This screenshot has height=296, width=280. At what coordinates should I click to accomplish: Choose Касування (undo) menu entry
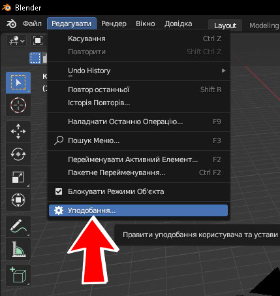click(138, 39)
